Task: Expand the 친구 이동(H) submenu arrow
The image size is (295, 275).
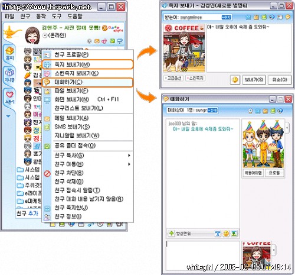Action: (x=129, y=164)
